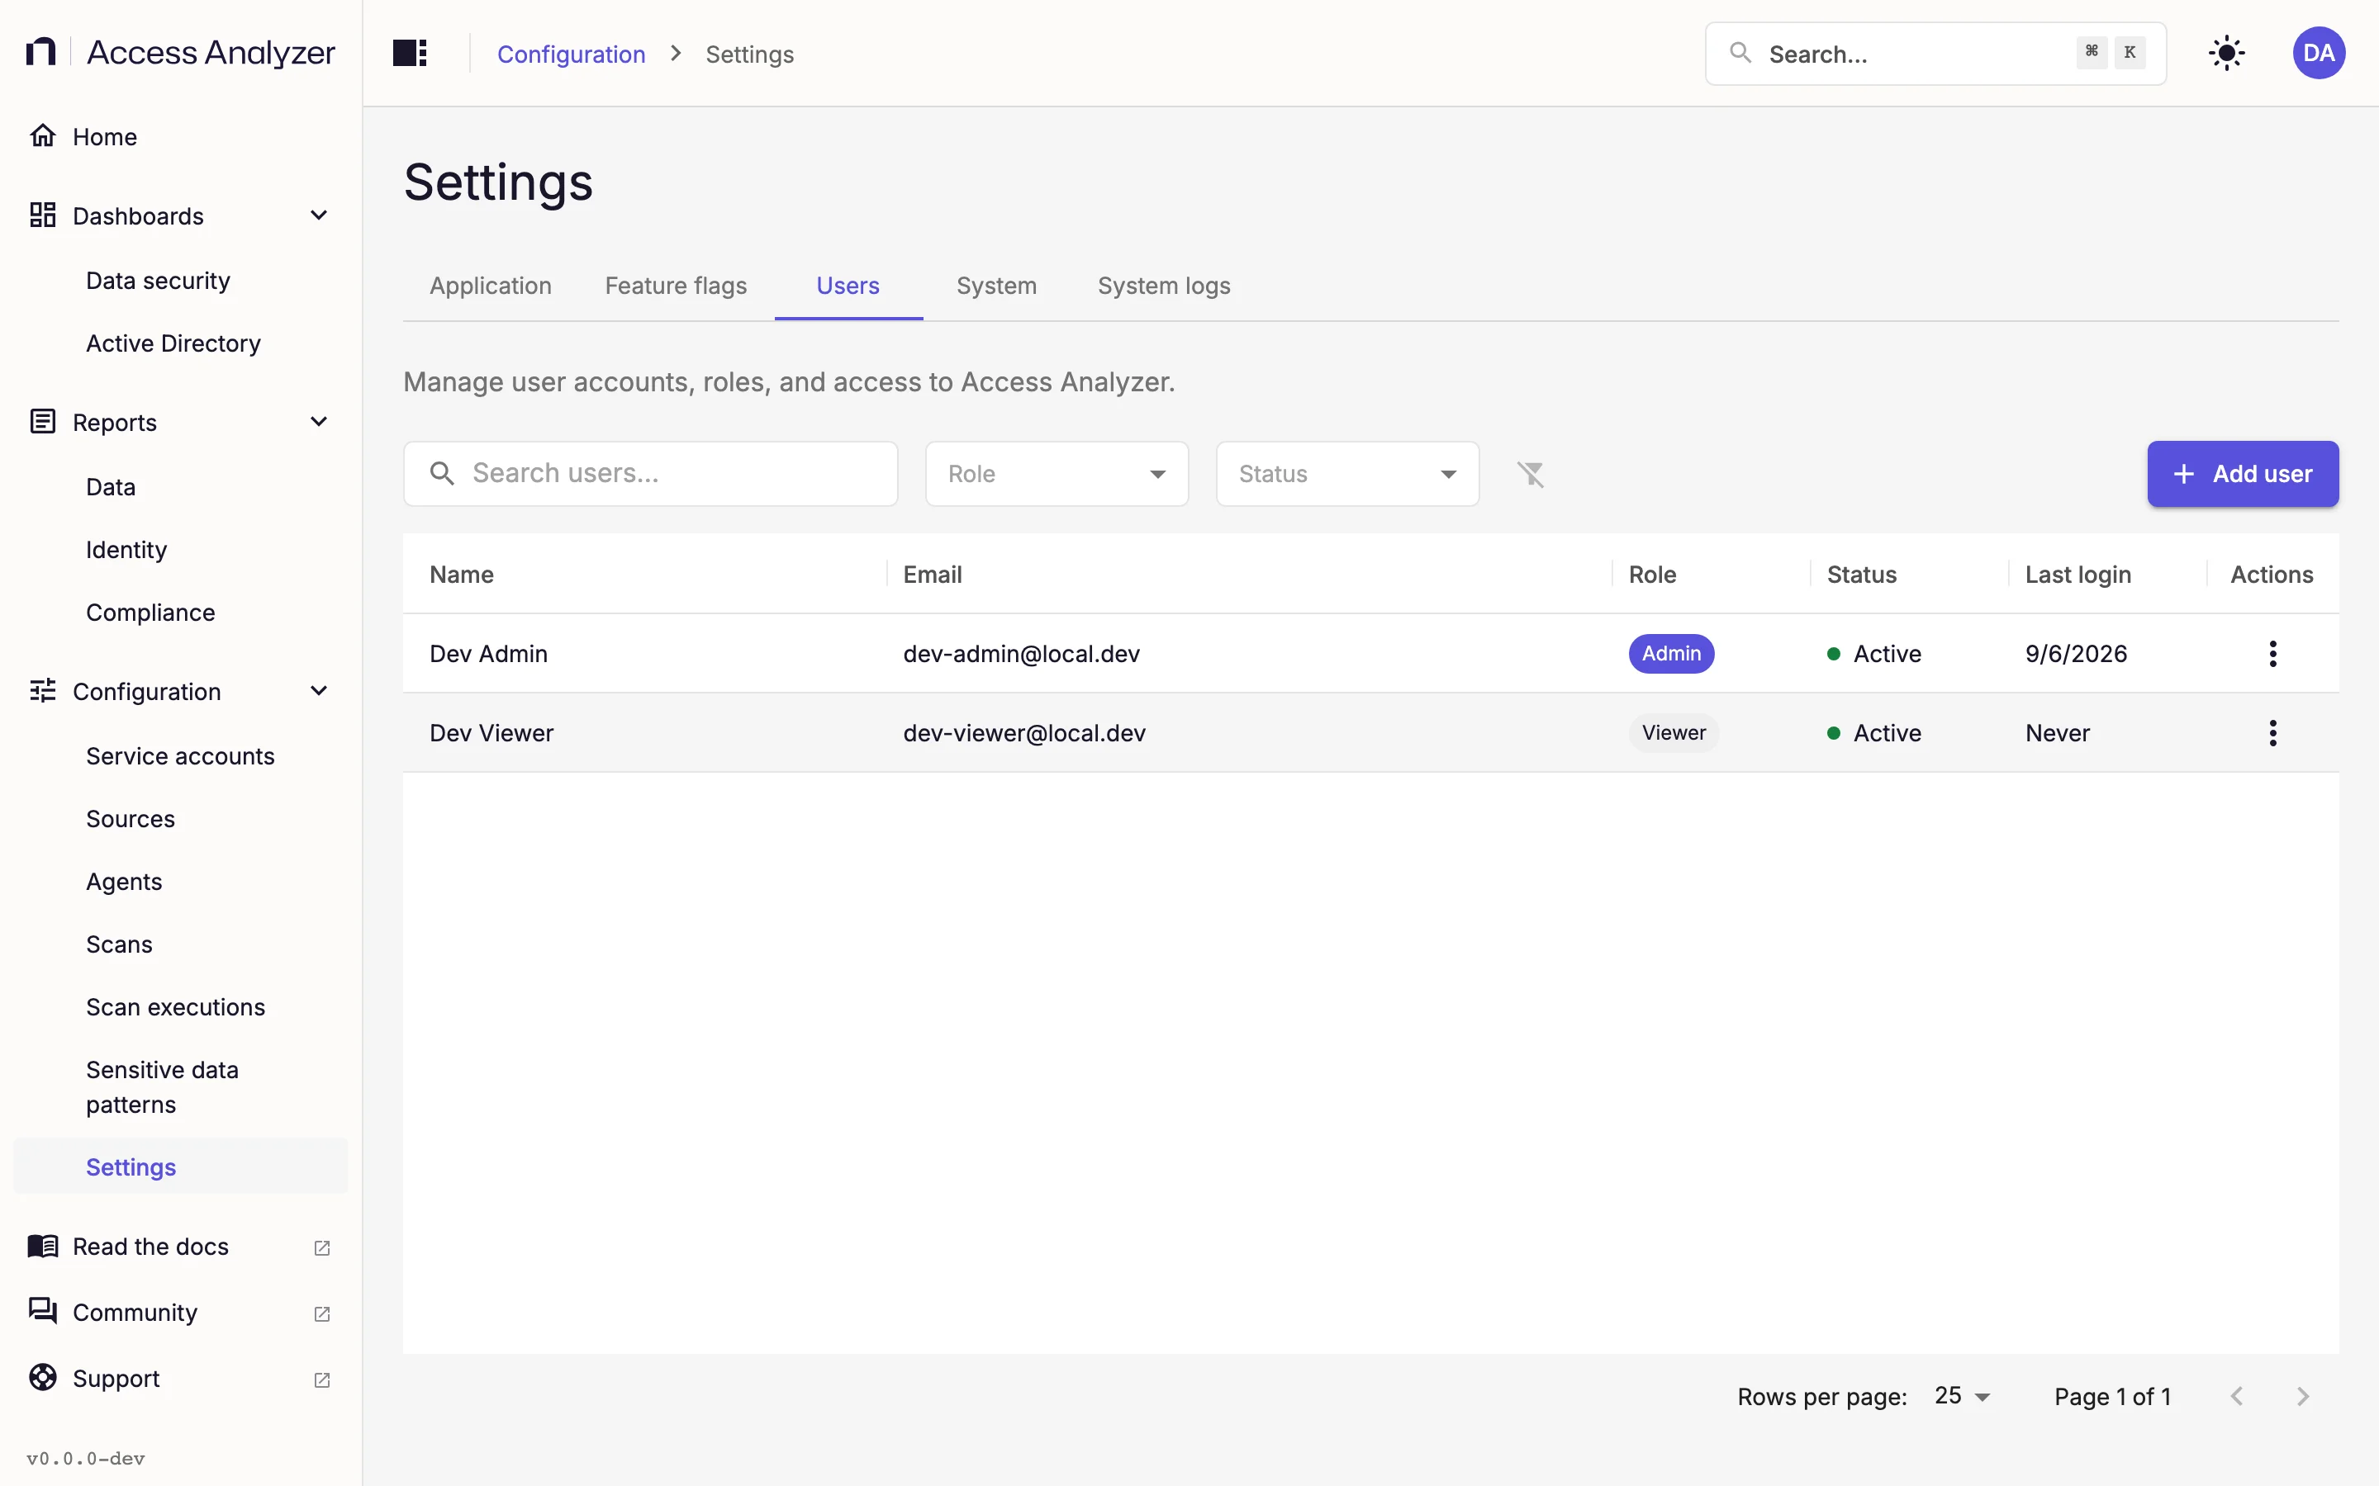
Task: Click the Access Analyzer logo icon
Action: [x=40, y=52]
